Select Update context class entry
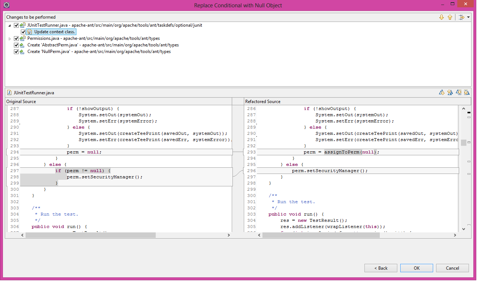Image resolution: width=477 pixels, height=281 pixels. (x=54, y=32)
